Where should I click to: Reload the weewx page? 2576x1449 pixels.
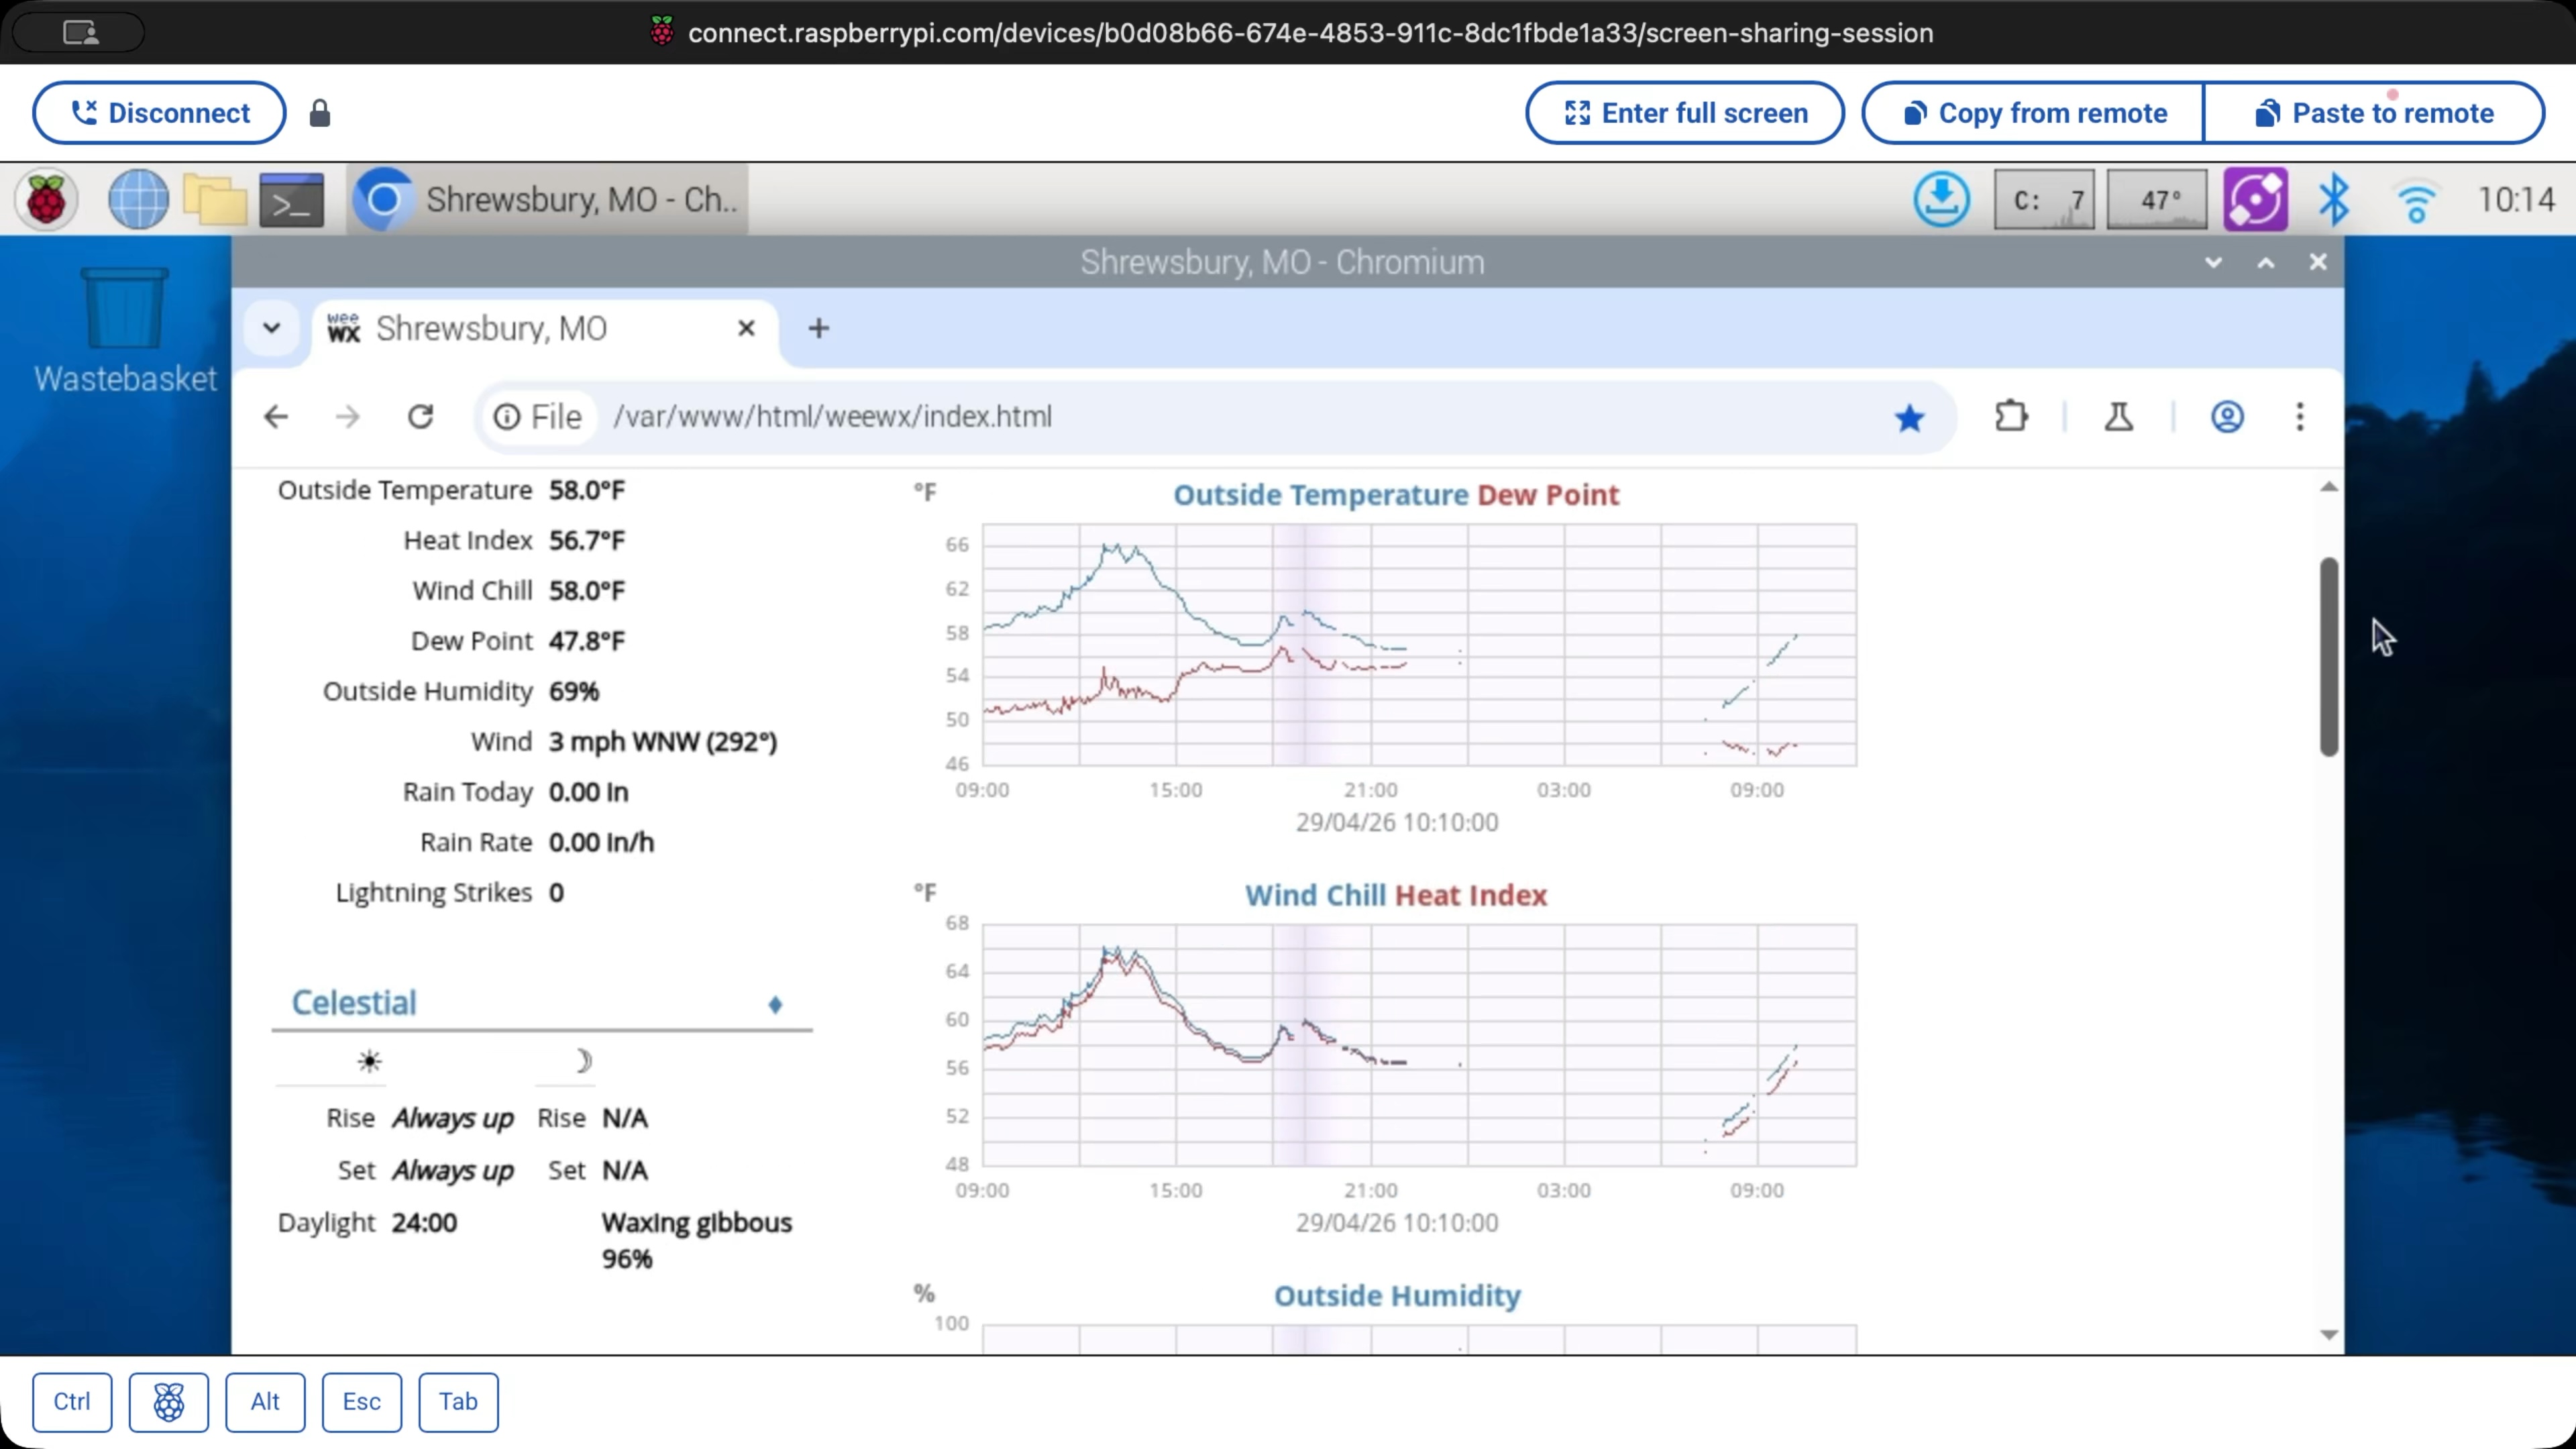[421, 416]
